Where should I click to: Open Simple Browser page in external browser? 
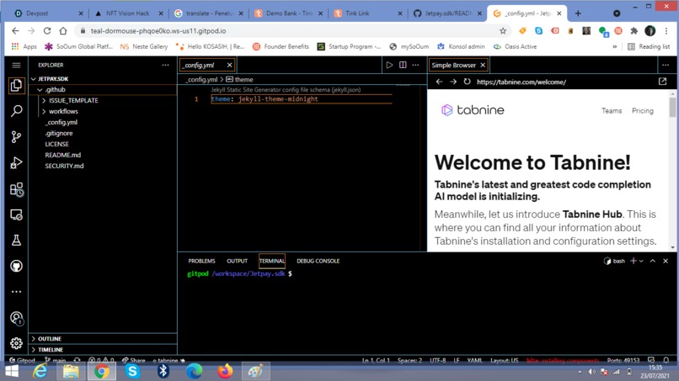[x=662, y=82]
